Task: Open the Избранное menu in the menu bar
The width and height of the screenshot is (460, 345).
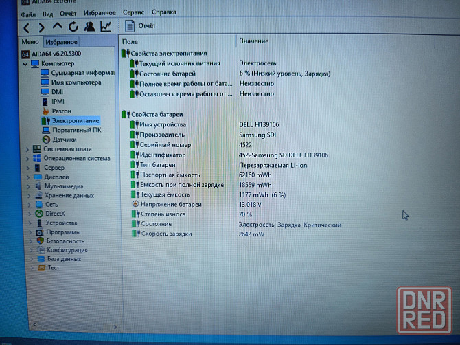Action: tap(100, 13)
